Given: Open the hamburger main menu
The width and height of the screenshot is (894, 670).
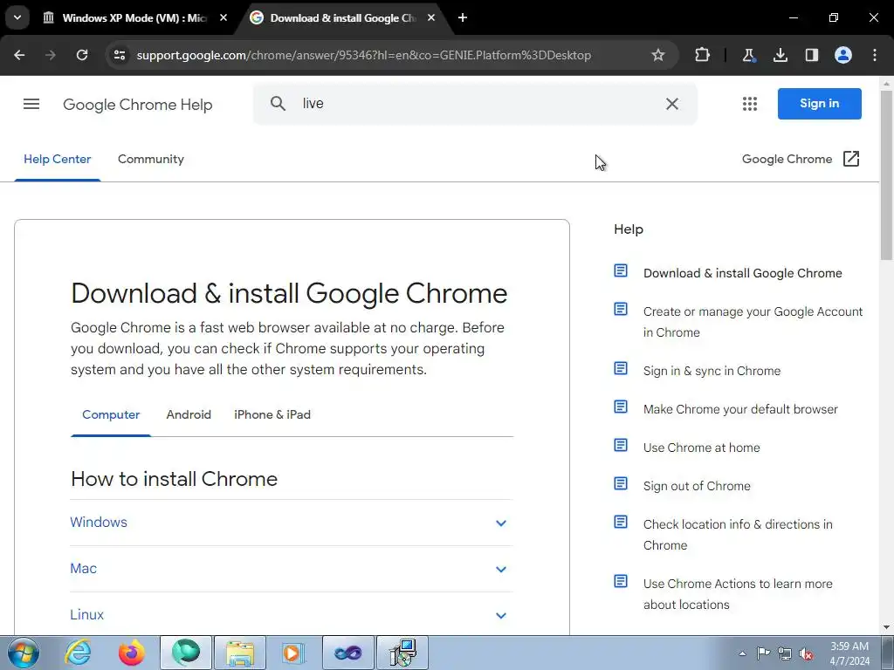Looking at the screenshot, I should 31,104.
